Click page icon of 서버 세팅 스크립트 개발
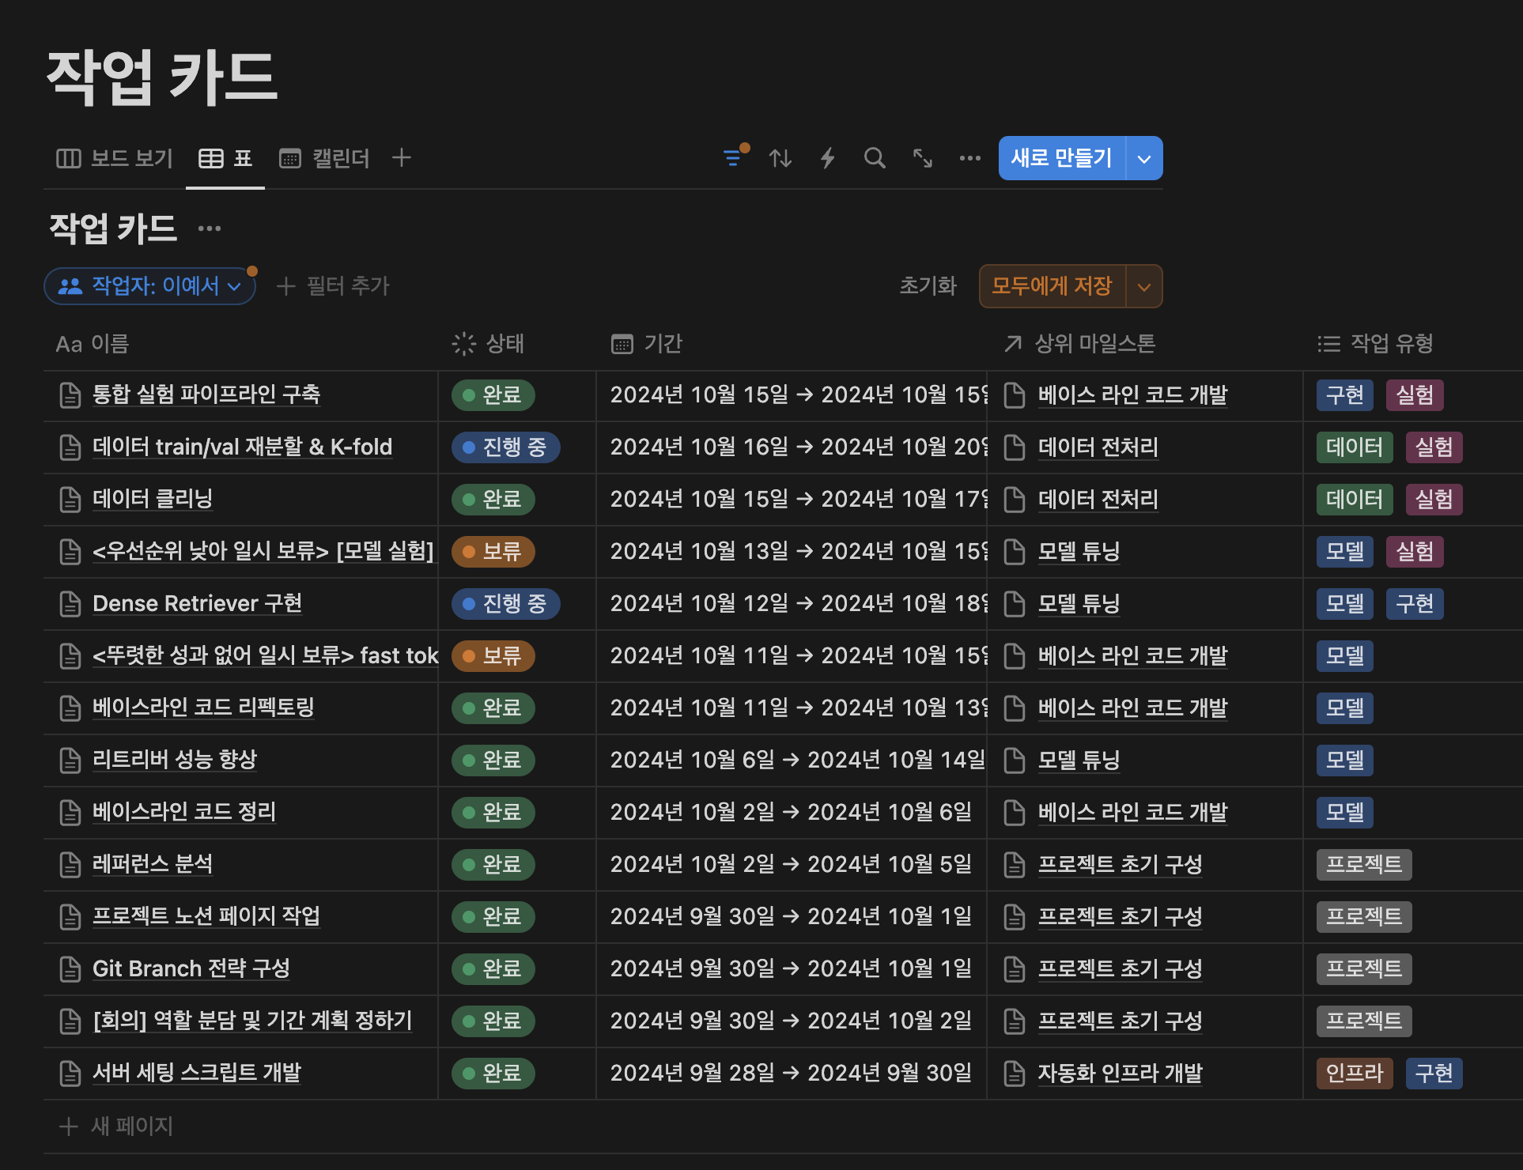1523x1170 pixels. click(70, 1074)
